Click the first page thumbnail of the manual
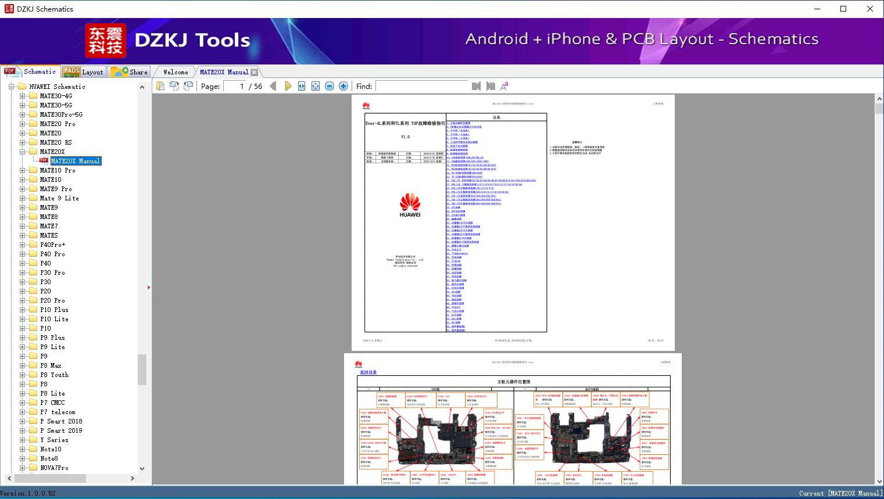This screenshot has height=499, width=884. tap(514, 223)
